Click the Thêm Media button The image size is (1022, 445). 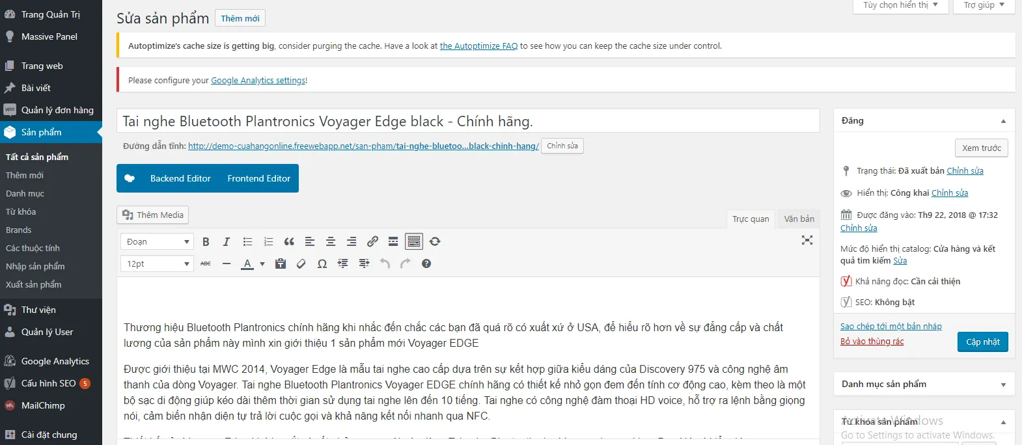(153, 215)
